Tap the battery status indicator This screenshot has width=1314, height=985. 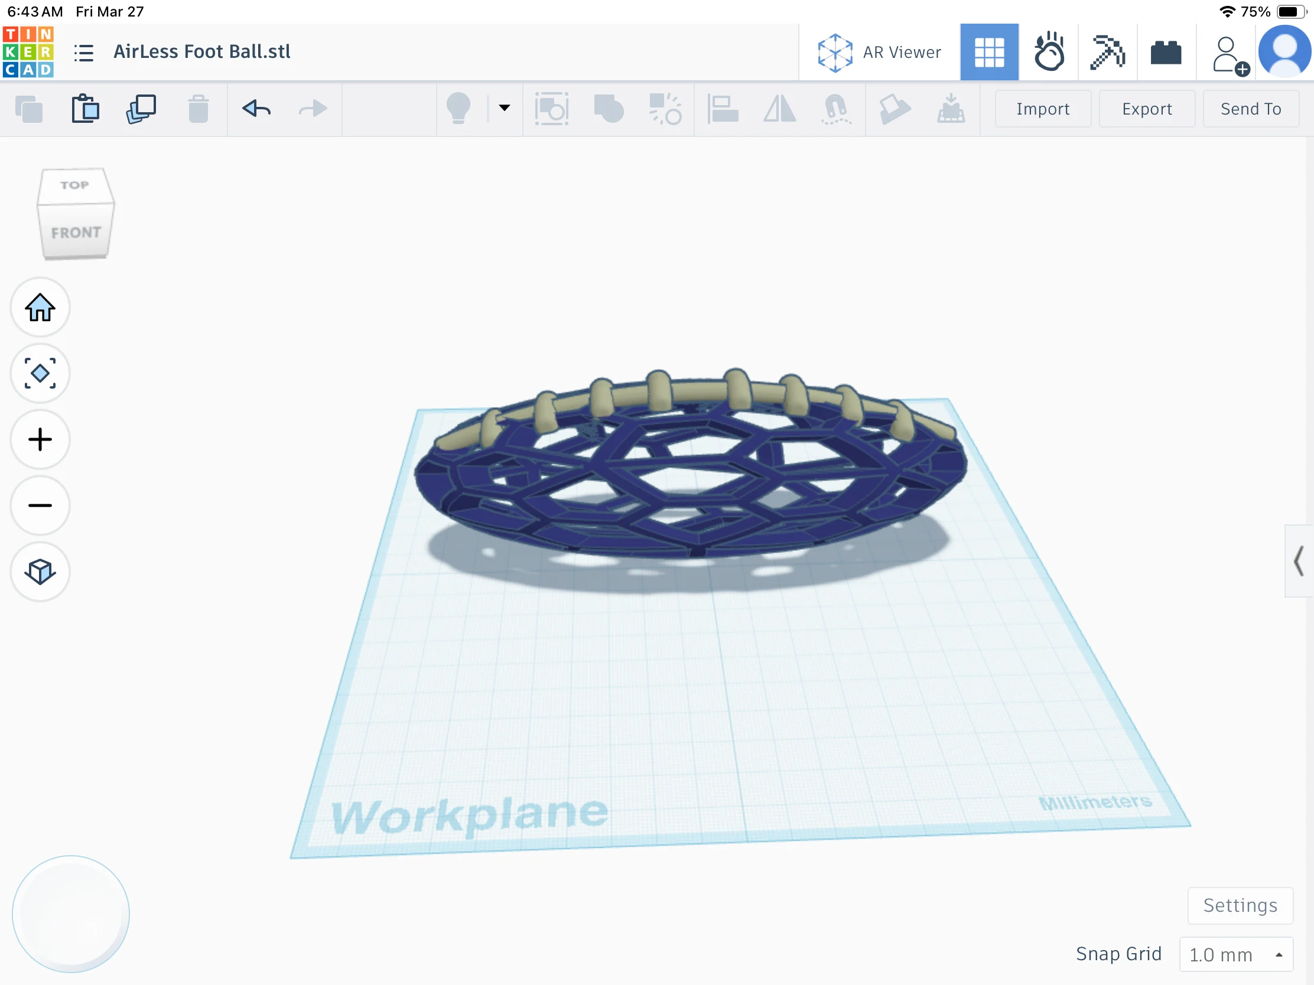click(x=1290, y=11)
